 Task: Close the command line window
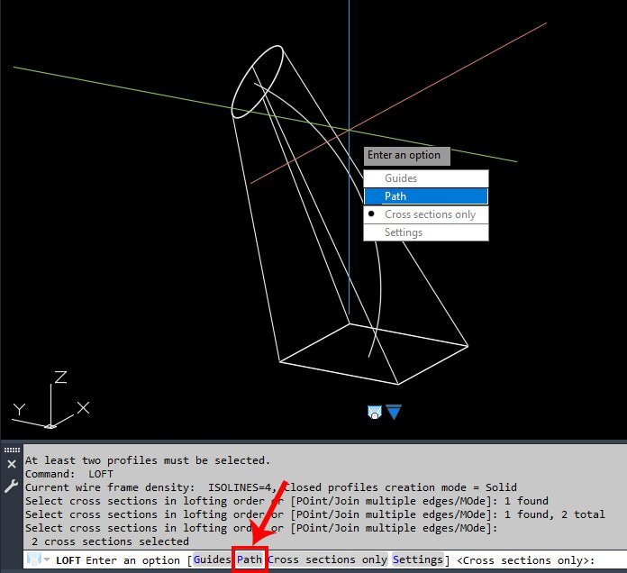(x=12, y=464)
